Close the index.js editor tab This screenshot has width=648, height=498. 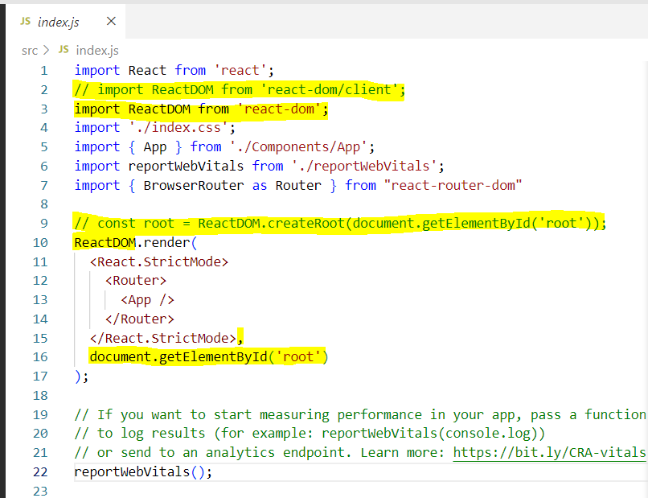[x=110, y=22]
